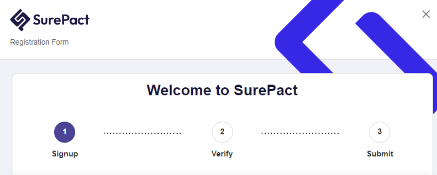Click the Welcome to SurePact heading

point(222,90)
